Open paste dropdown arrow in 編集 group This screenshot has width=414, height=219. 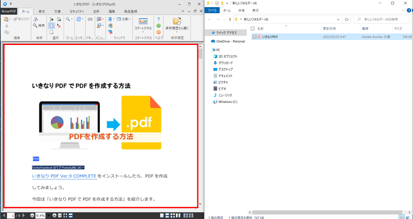[10, 19]
